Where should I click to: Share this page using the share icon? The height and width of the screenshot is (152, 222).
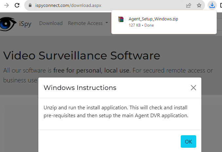[189, 5]
